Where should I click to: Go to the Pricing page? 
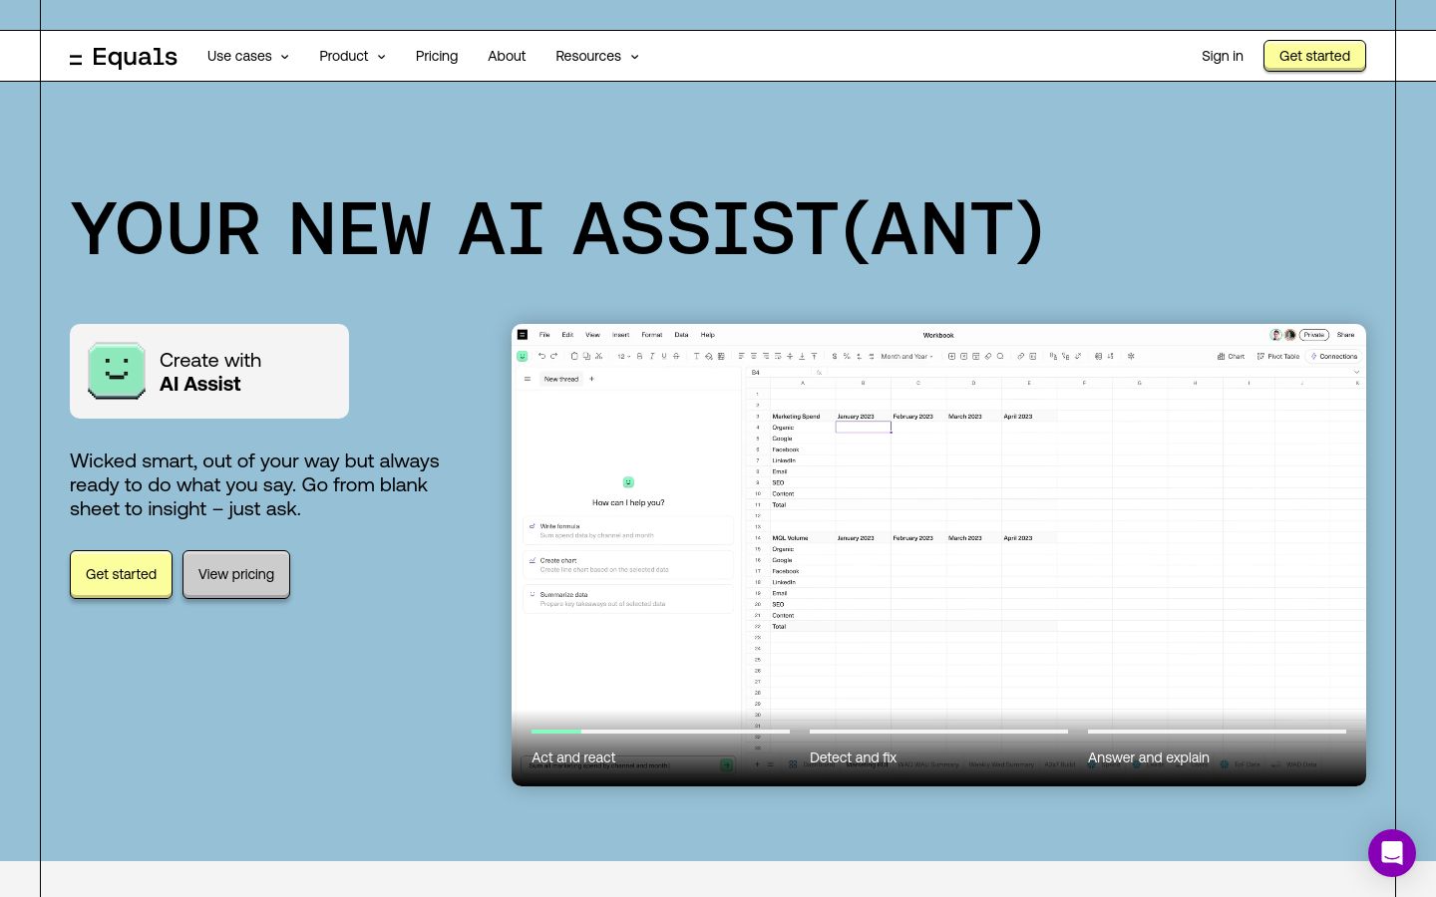[x=437, y=56]
